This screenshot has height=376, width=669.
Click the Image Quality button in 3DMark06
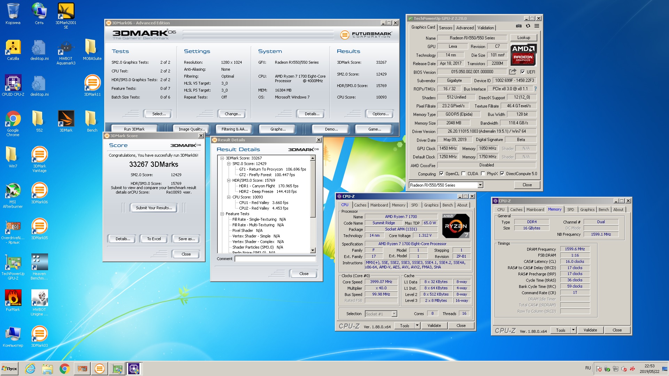click(192, 129)
